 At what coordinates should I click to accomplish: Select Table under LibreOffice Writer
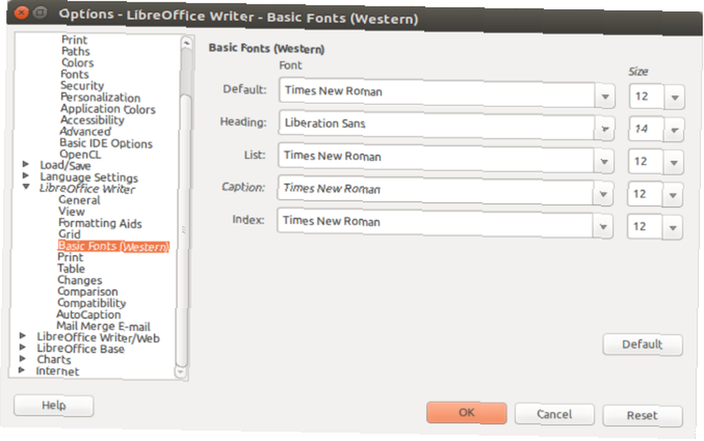coord(71,269)
